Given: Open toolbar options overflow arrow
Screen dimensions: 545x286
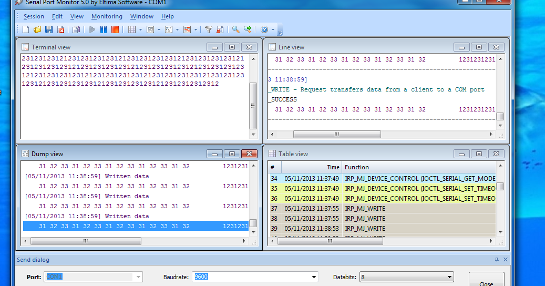Looking at the screenshot, I should click(280, 33).
